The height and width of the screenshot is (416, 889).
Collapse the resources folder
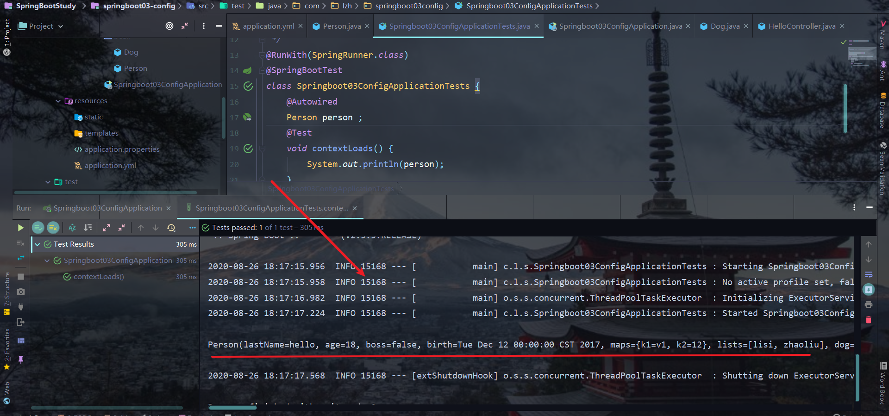coord(58,101)
